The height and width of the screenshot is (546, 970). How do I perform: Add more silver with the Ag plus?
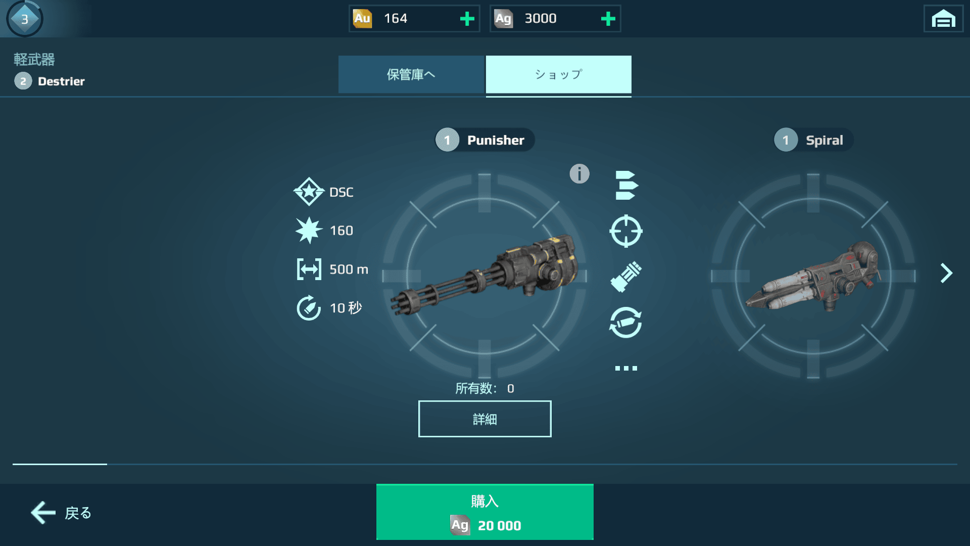(x=608, y=19)
